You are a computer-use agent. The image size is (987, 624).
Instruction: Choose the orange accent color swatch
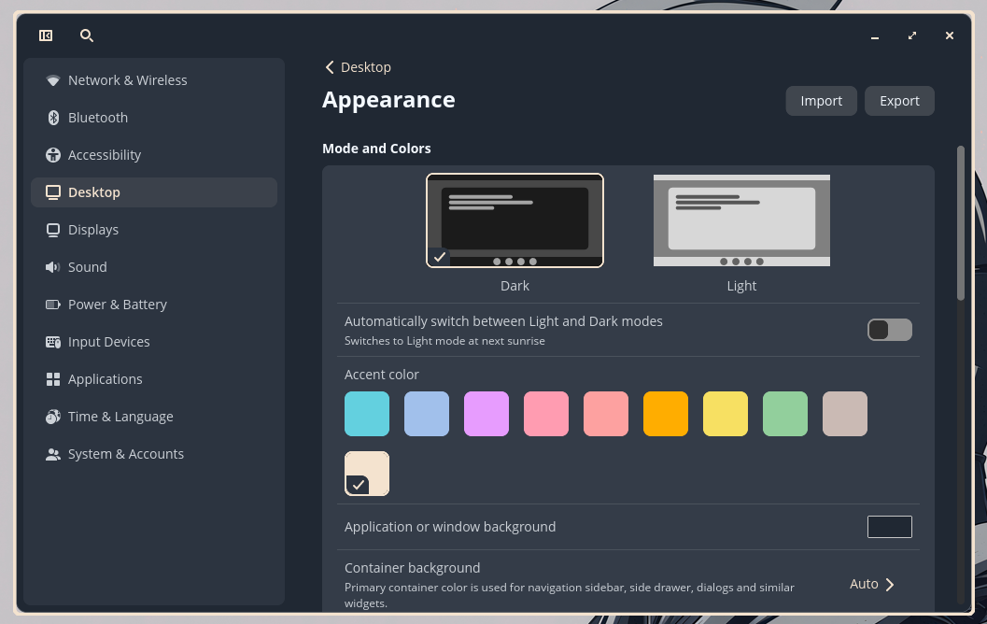point(666,414)
